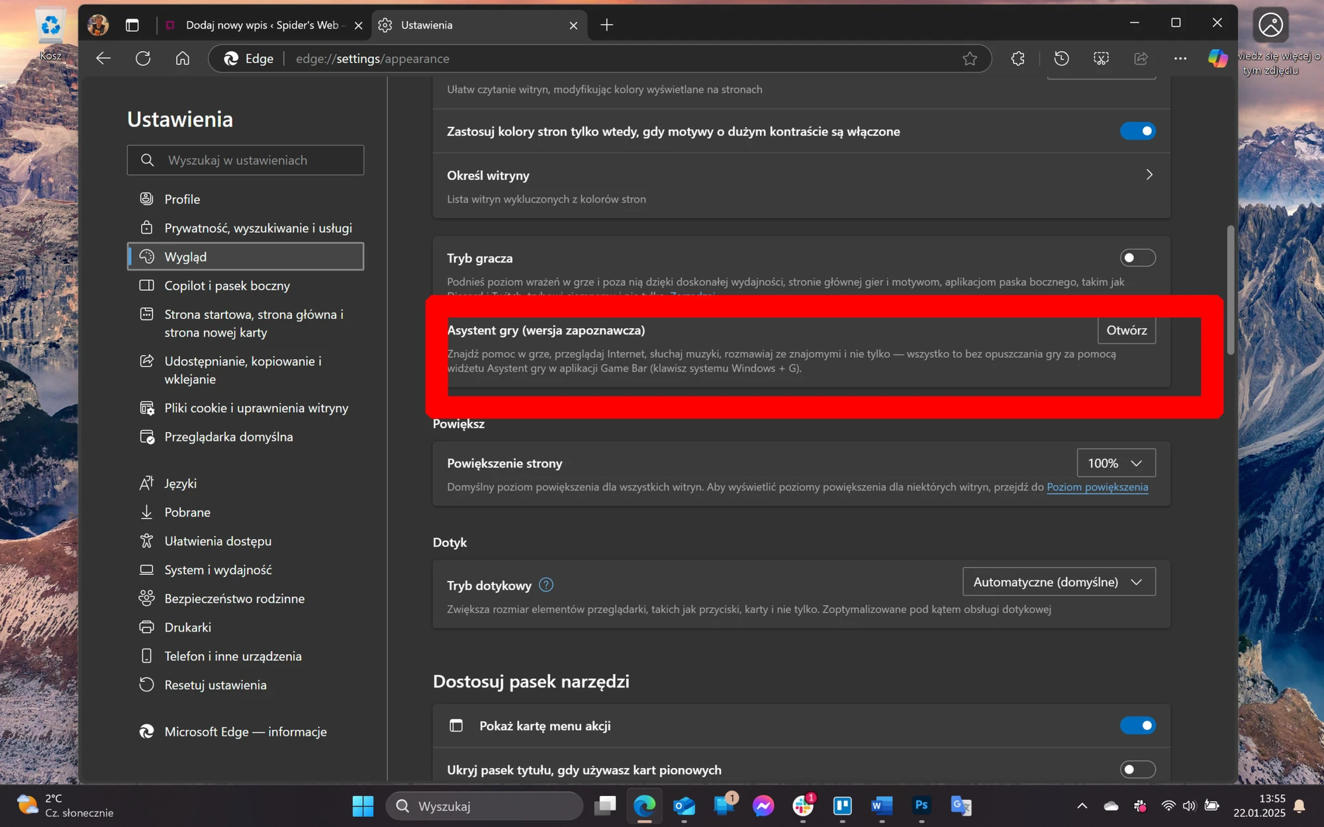Follow the Poziom powiększenia link
Image resolution: width=1324 pixels, height=827 pixels.
pos(1097,487)
